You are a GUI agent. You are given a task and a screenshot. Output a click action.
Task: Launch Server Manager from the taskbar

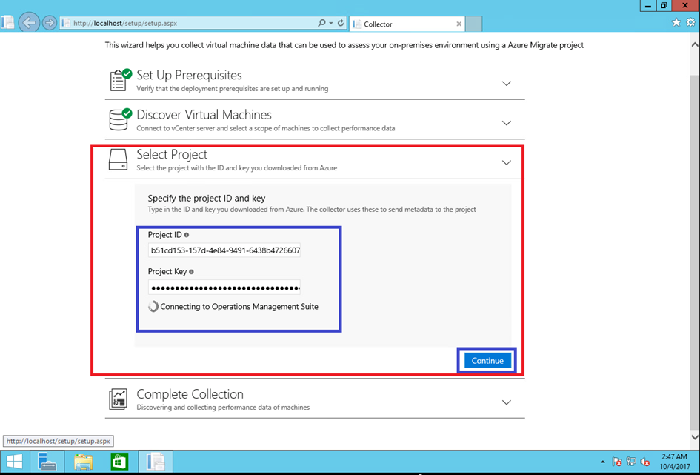(47, 461)
